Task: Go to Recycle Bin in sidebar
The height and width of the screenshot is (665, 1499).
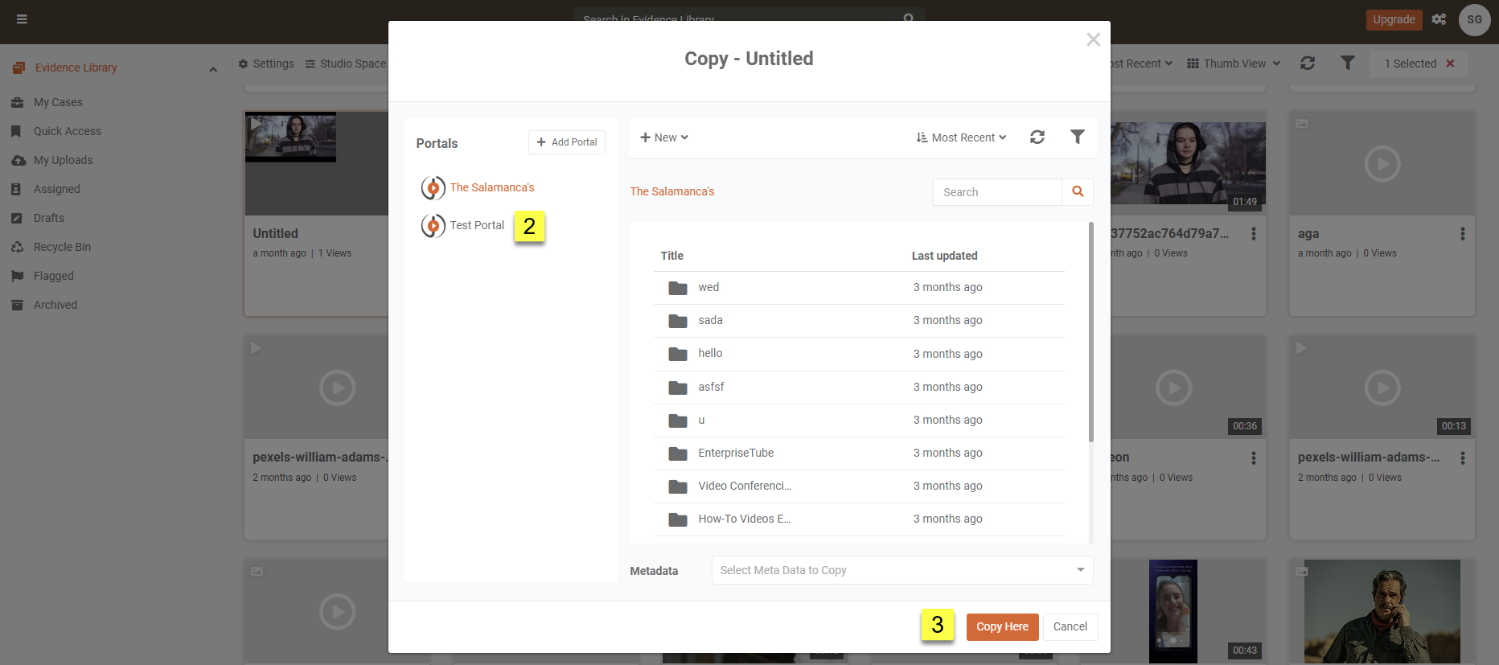Action: pos(62,247)
